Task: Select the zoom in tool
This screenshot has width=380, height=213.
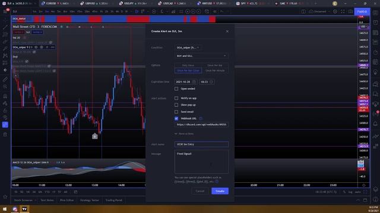Action: [x=5, y=87]
